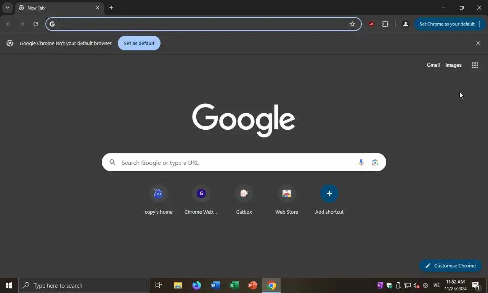Open the Gmail link

click(x=433, y=65)
